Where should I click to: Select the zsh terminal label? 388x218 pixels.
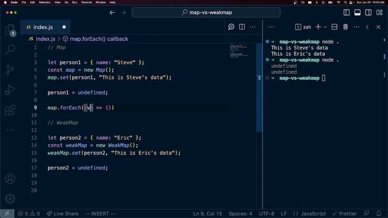click(303, 27)
